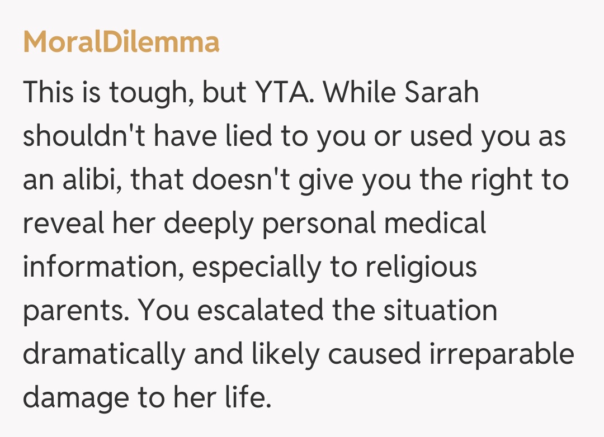The image size is (604, 437).
Task: Click the word "religious" in the comment
Action: [421, 268]
